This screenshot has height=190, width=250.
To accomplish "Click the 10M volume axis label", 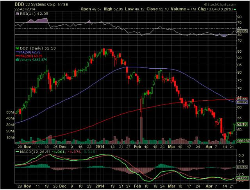I will (x=10, y=137).
